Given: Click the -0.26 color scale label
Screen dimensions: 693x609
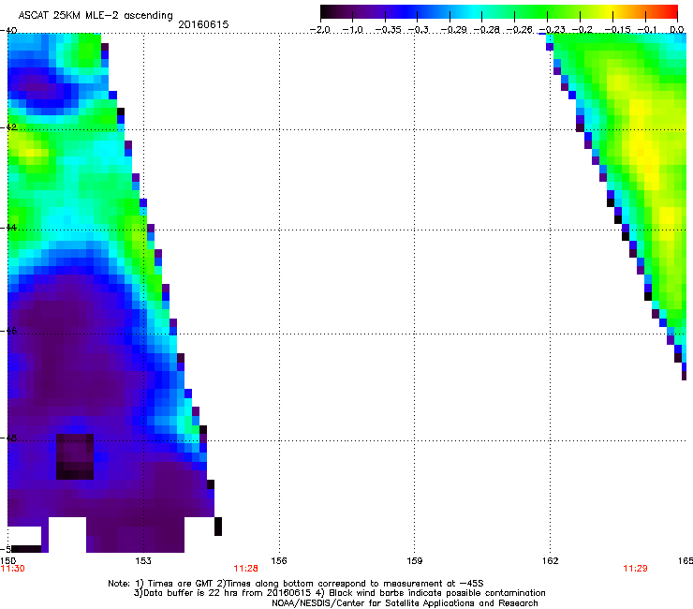Looking at the screenshot, I should pyautogui.click(x=519, y=30).
